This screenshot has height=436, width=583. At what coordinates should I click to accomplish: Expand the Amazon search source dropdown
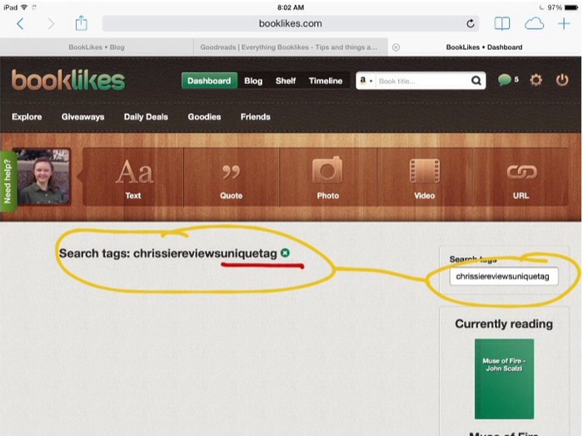click(366, 81)
